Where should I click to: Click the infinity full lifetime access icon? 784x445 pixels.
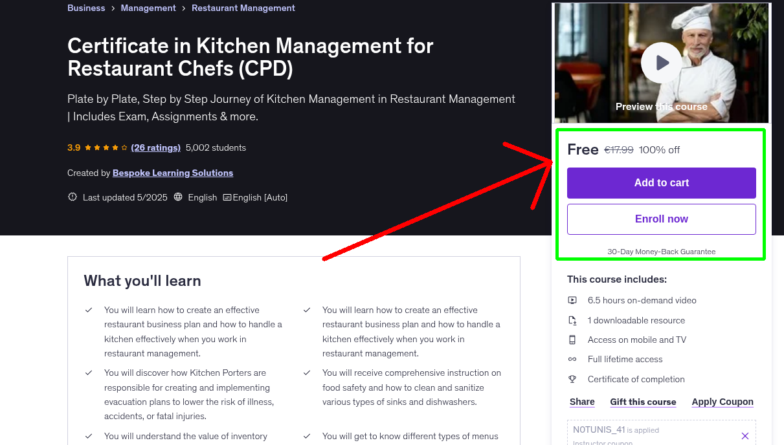pos(572,359)
